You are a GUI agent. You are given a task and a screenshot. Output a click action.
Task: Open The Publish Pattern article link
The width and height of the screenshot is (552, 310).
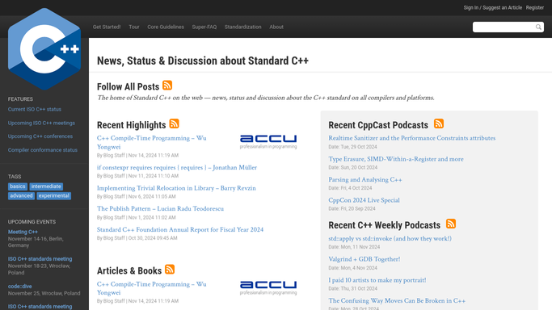[160, 209]
